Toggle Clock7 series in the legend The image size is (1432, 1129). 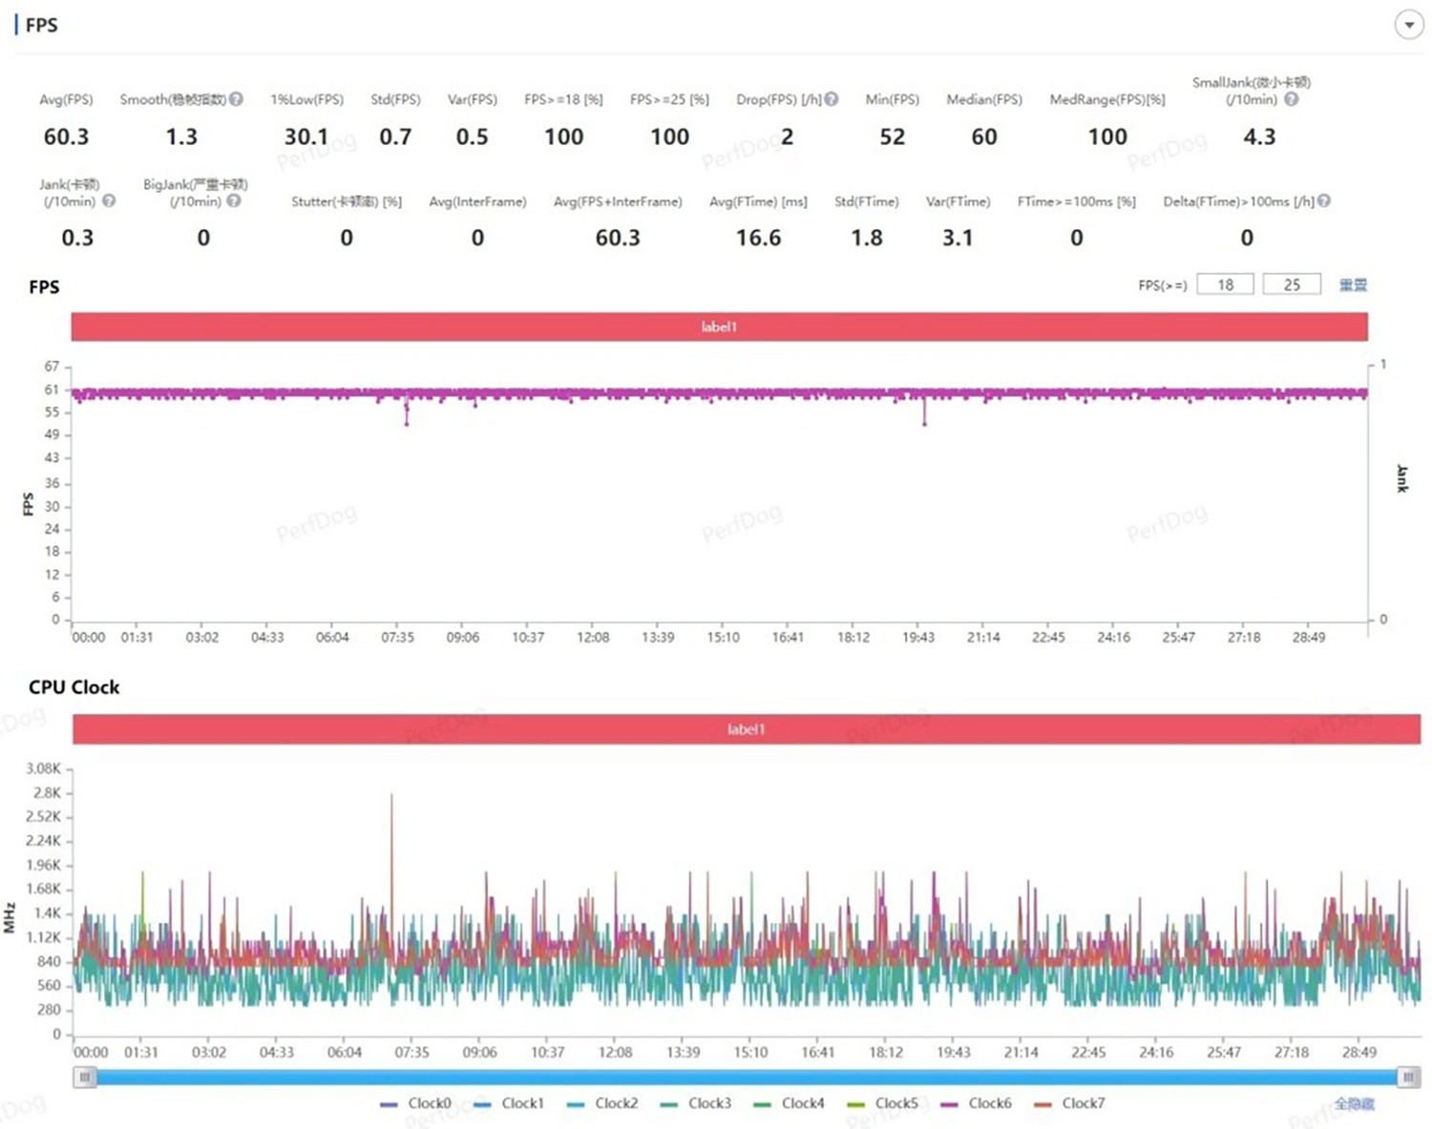click(x=1069, y=1103)
